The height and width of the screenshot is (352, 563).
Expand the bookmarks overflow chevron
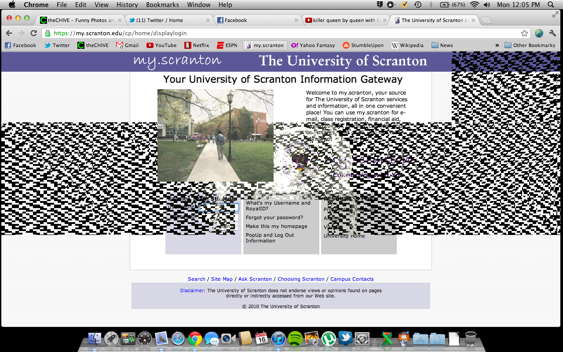(x=497, y=45)
